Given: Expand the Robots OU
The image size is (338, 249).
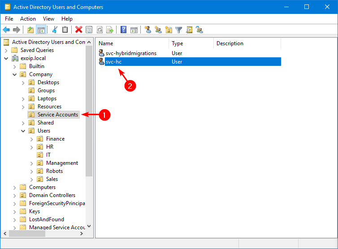Looking at the screenshot, I should coord(31,171).
